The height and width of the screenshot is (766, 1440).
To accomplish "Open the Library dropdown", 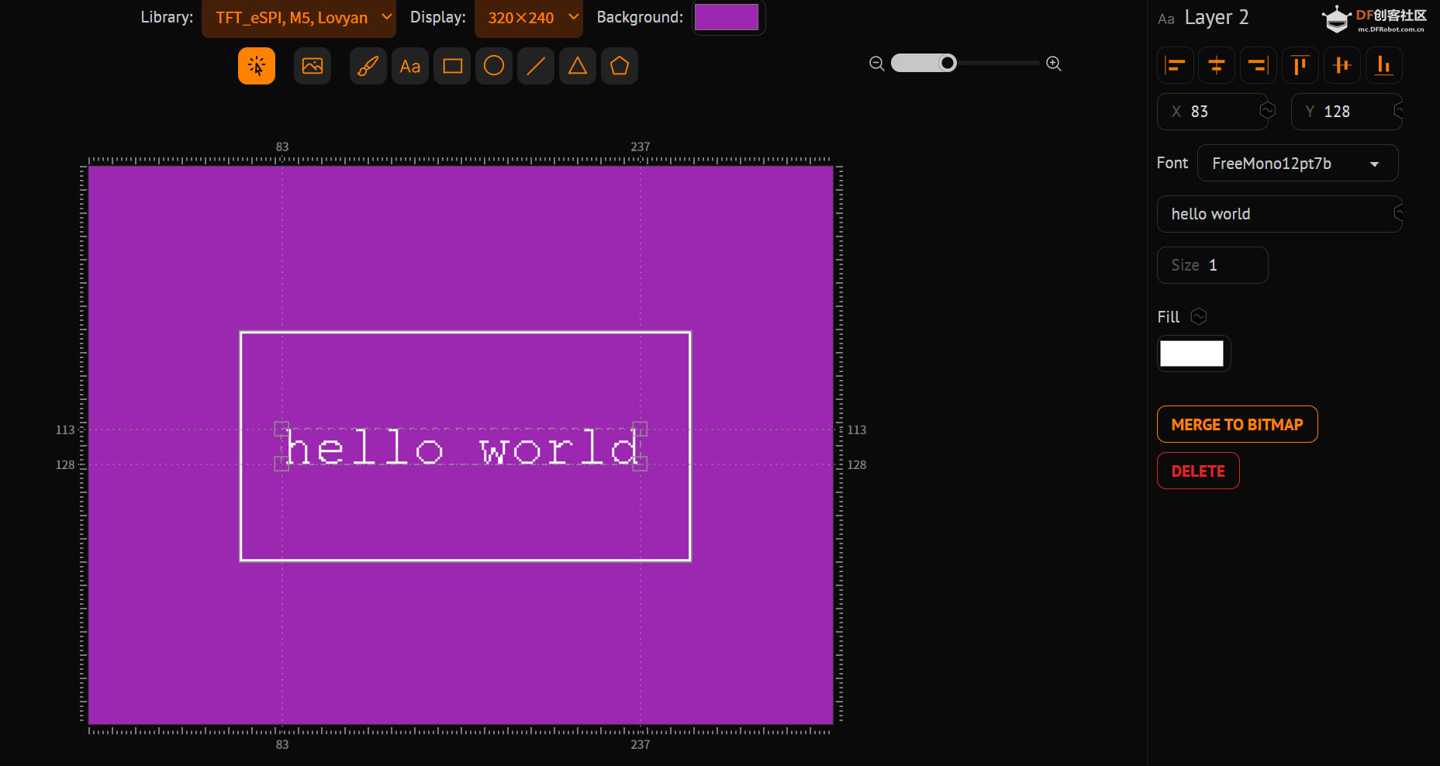I will [299, 18].
